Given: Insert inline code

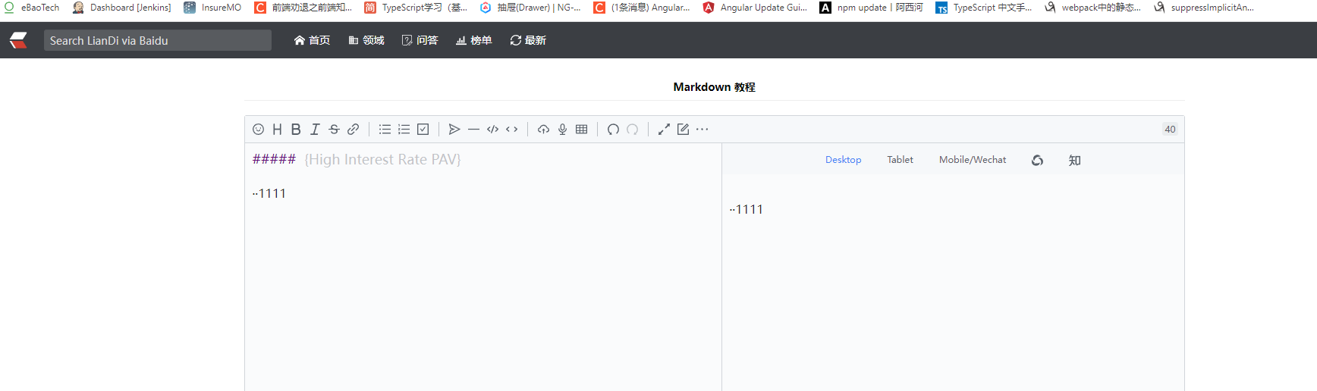Looking at the screenshot, I should (x=511, y=130).
